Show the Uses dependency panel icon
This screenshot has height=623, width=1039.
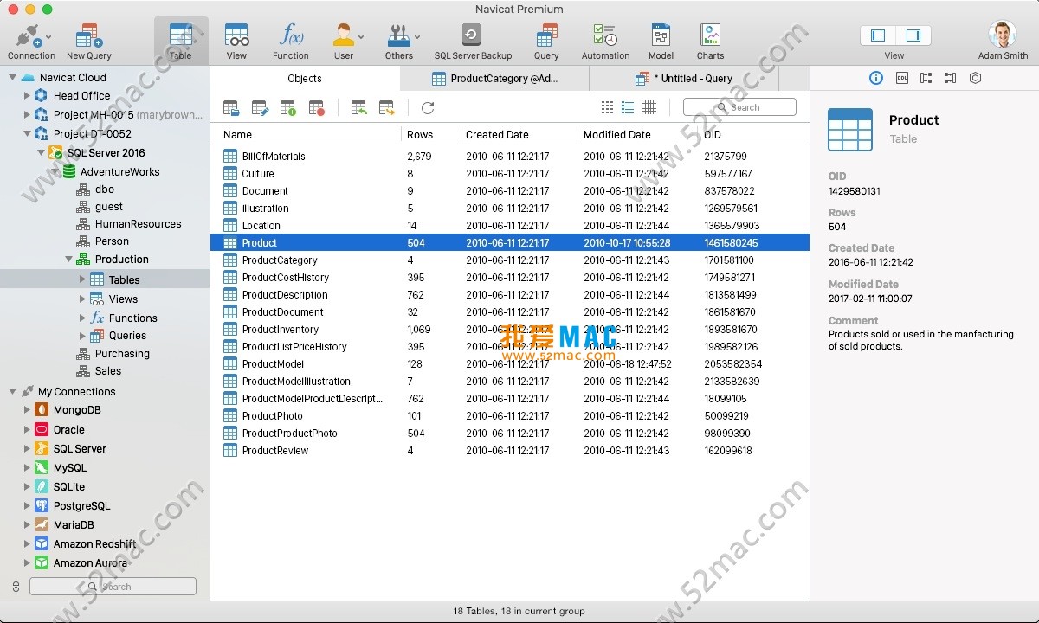click(x=926, y=78)
